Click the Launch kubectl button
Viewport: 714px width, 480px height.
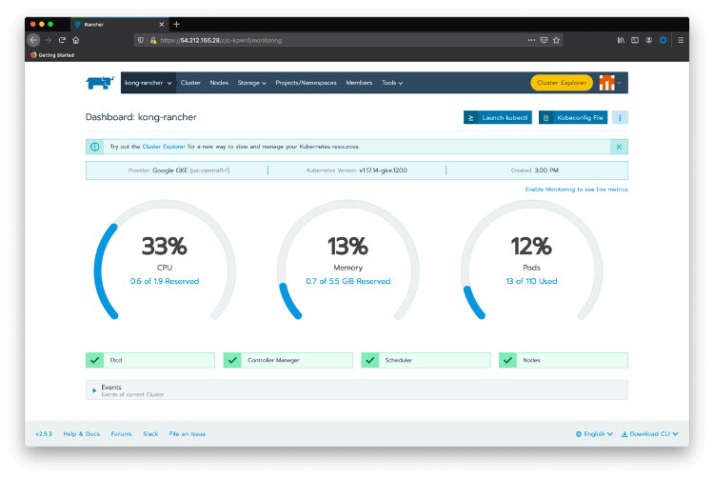498,117
